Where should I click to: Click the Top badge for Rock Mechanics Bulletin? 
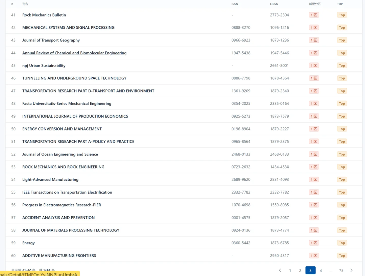coord(342,15)
